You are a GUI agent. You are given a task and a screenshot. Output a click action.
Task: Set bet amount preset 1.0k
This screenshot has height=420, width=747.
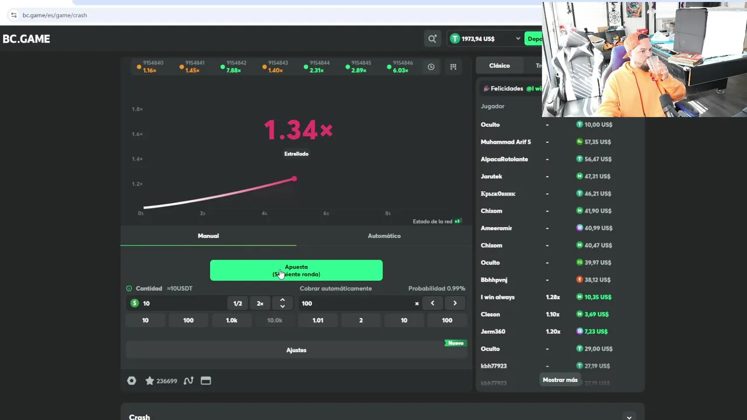[x=232, y=320]
